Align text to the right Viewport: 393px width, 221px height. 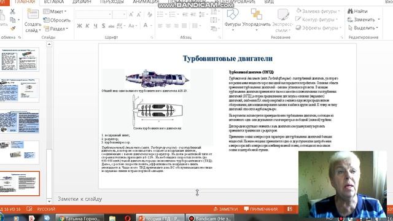click(176, 26)
